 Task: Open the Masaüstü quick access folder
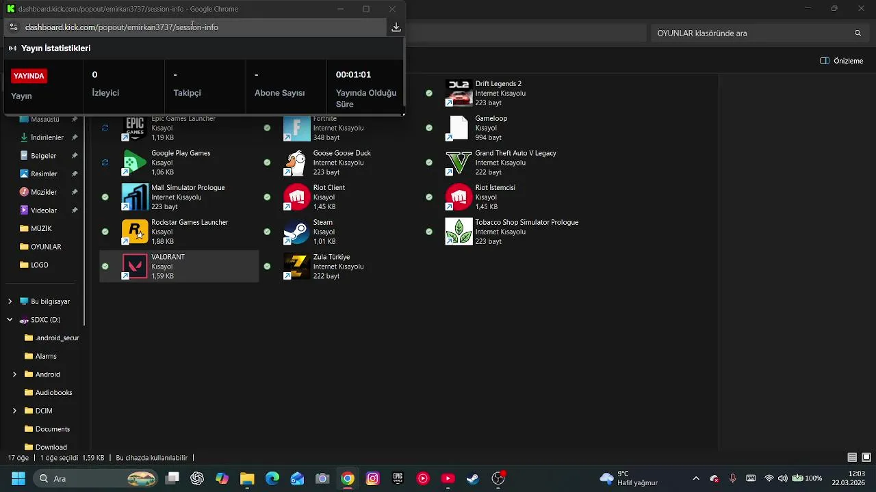[x=44, y=119]
